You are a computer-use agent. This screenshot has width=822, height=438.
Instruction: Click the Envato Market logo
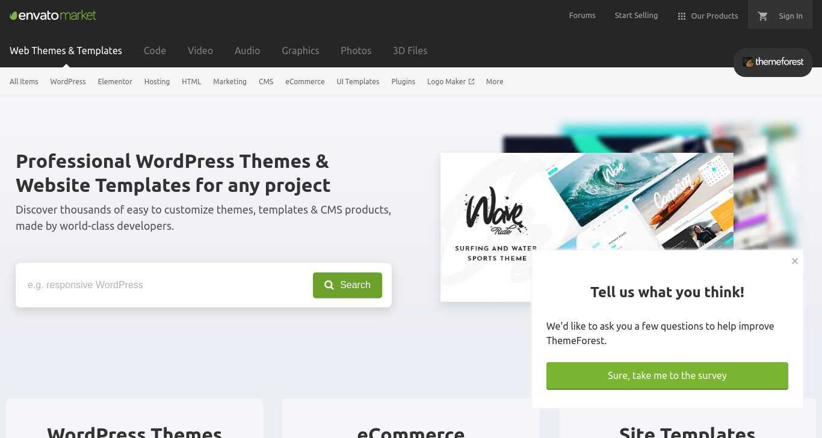pyautogui.click(x=53, y=16)
